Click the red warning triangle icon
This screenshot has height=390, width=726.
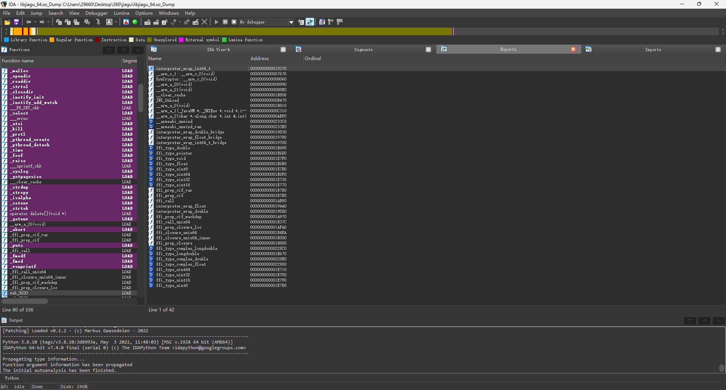[x=126, y=22]
